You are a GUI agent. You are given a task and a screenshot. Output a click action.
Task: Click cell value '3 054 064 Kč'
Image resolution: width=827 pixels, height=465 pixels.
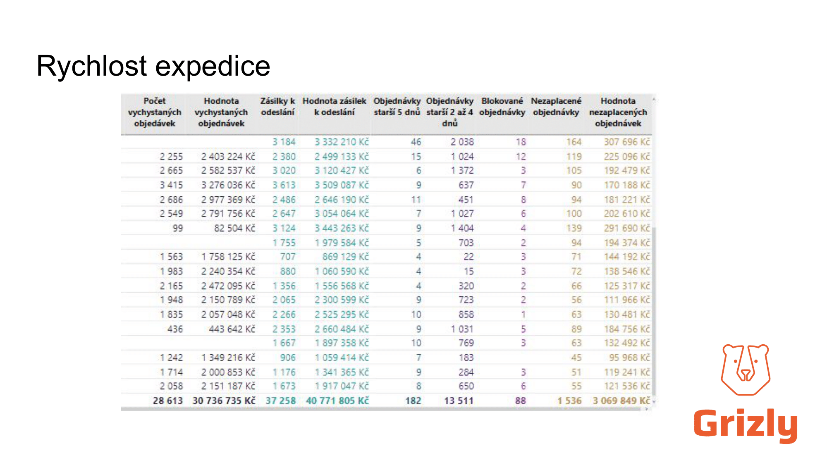point(342,214)
